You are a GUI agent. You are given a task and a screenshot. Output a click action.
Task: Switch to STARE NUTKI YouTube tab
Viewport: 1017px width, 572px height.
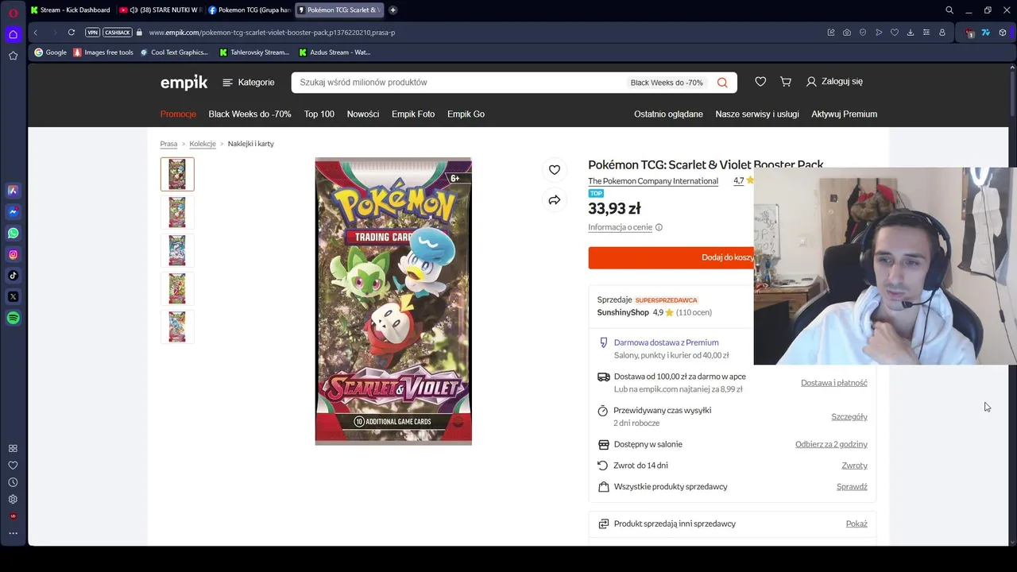(160, 10)
